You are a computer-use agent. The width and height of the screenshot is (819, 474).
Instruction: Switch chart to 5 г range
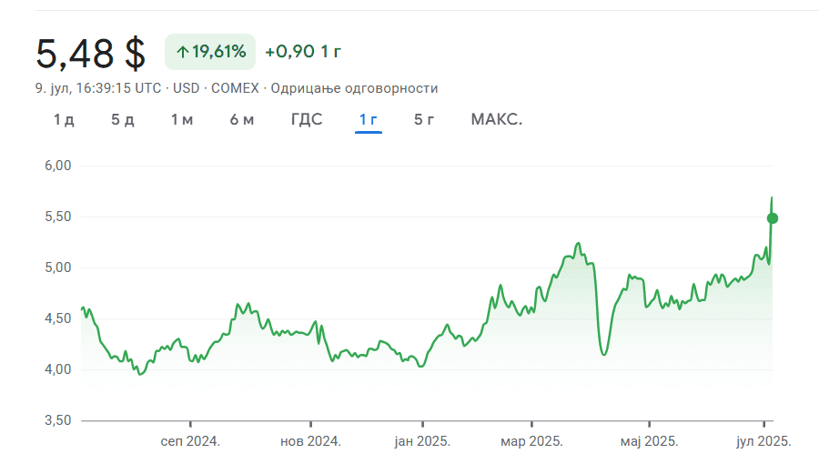point(424,120)
